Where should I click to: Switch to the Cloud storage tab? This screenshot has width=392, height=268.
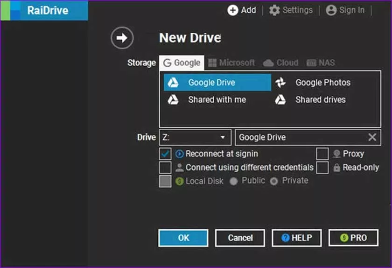click(280, 63)
